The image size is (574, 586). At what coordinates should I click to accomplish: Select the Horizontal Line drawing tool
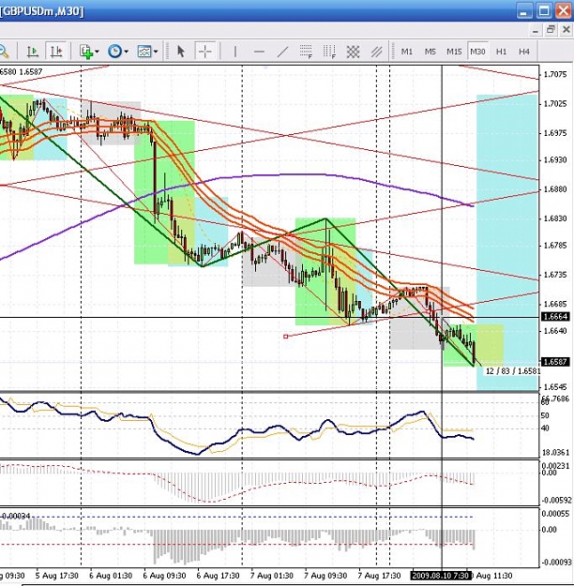pyautogui.click(x=259, y=52)
